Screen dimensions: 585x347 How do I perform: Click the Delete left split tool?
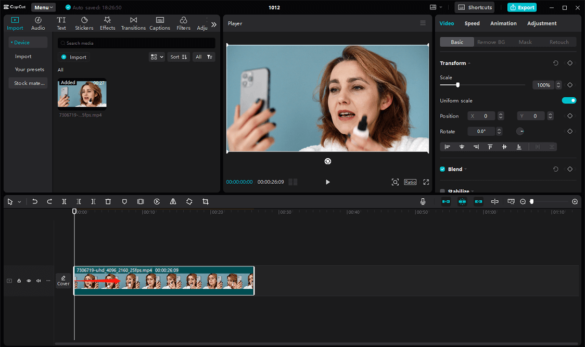click(x=79, y=201)
